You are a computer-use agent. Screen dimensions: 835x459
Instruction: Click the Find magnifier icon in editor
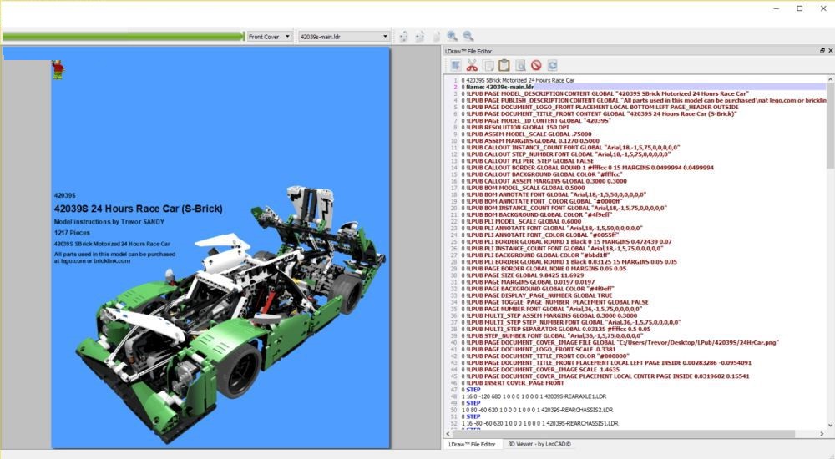[x=520, y=65]
